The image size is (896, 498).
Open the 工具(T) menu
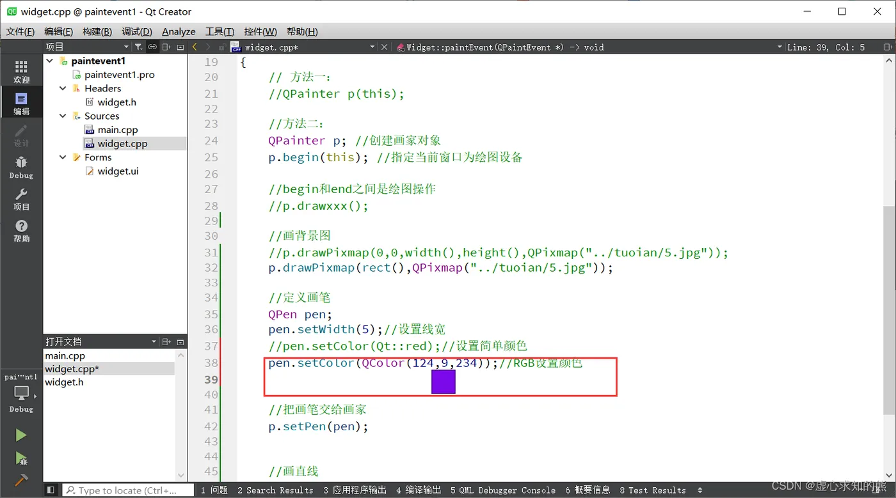[220, 31]
